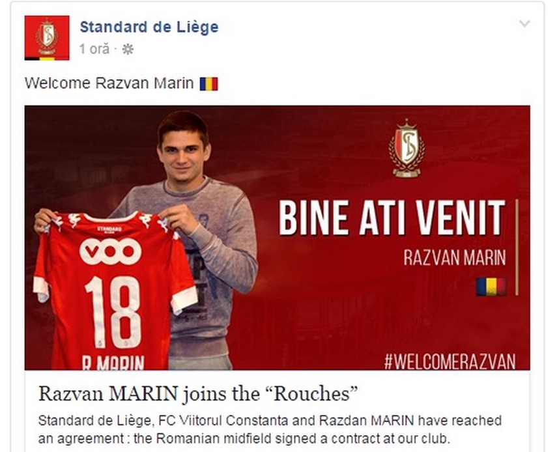
Task: Click the 'Welcome Razvan Marin' post text
Action: (109, 83)
